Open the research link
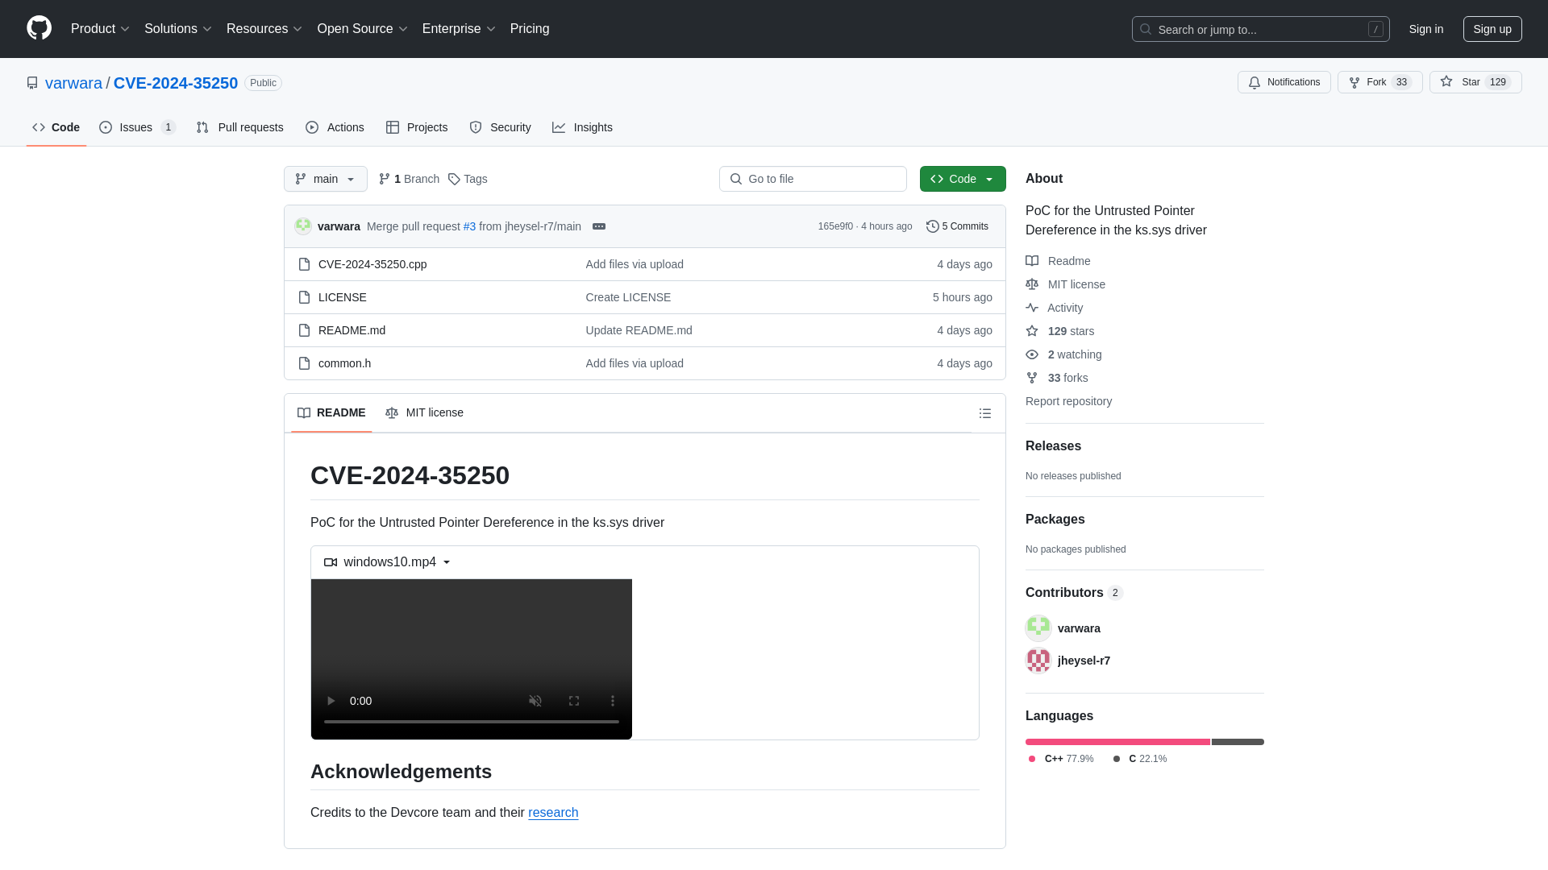Viewport: 1548px width, 870px height. 553,811
